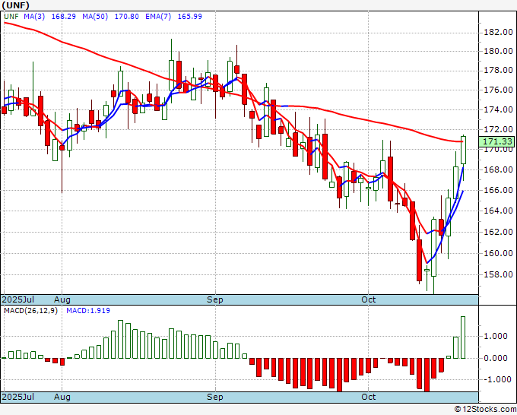Click the 166.00 price axis label
Viewport: 517px width, 415px height.
(x=498, y=190)
